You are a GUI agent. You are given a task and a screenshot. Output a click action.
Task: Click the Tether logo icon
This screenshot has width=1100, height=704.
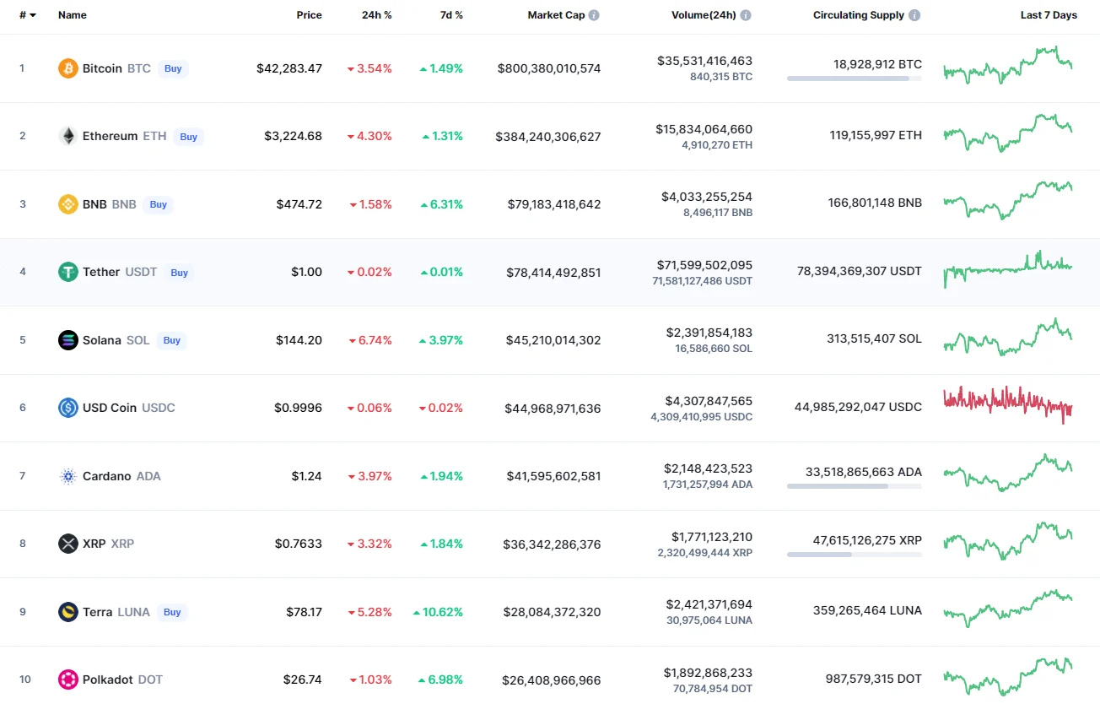coord(67,272)
